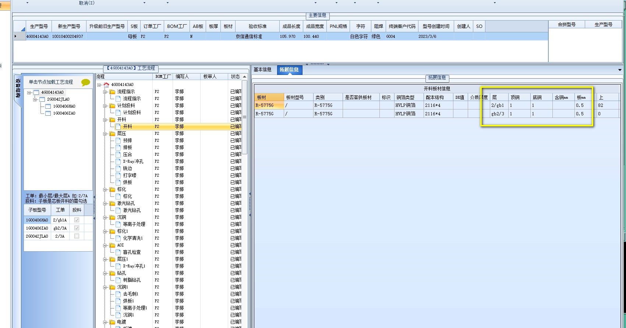Toggle 投料 checkbox for 1G00406IA0

coord(77,228)
